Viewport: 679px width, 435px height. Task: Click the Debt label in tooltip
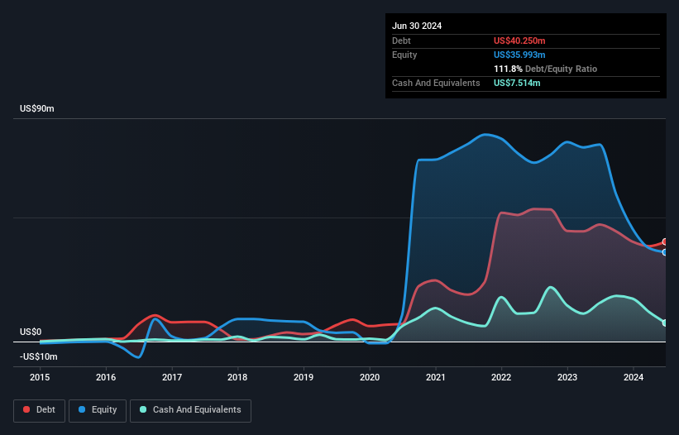[401, 41]
